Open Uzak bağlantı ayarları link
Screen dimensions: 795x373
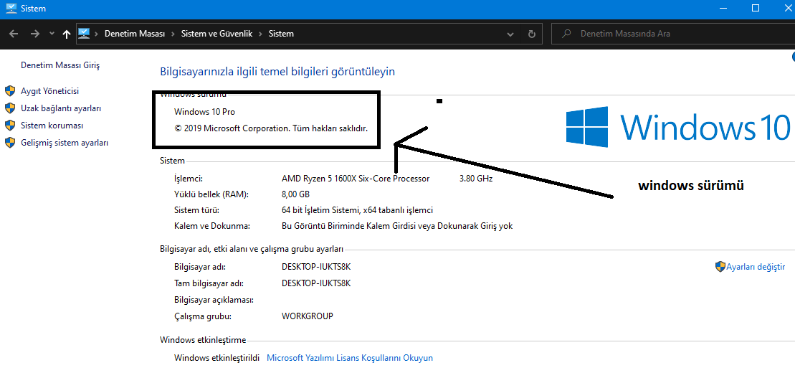61,108
